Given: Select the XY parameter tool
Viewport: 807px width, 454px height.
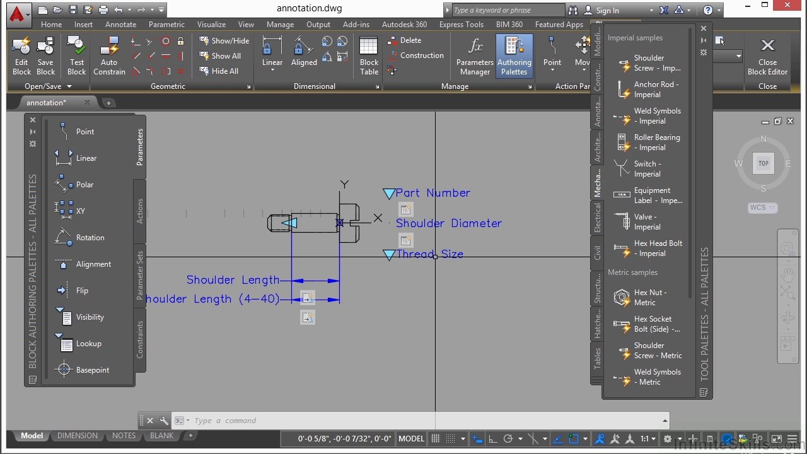Looking at the screenshot, I should tap(71, 211).
